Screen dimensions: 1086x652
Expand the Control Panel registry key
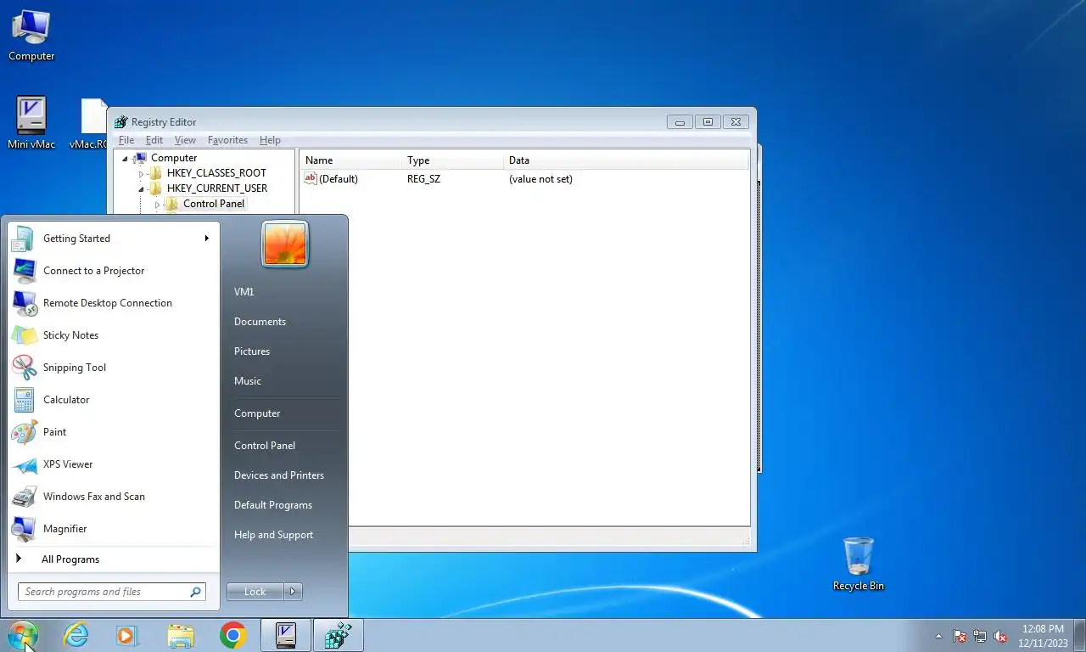click(x=157, y=205)
